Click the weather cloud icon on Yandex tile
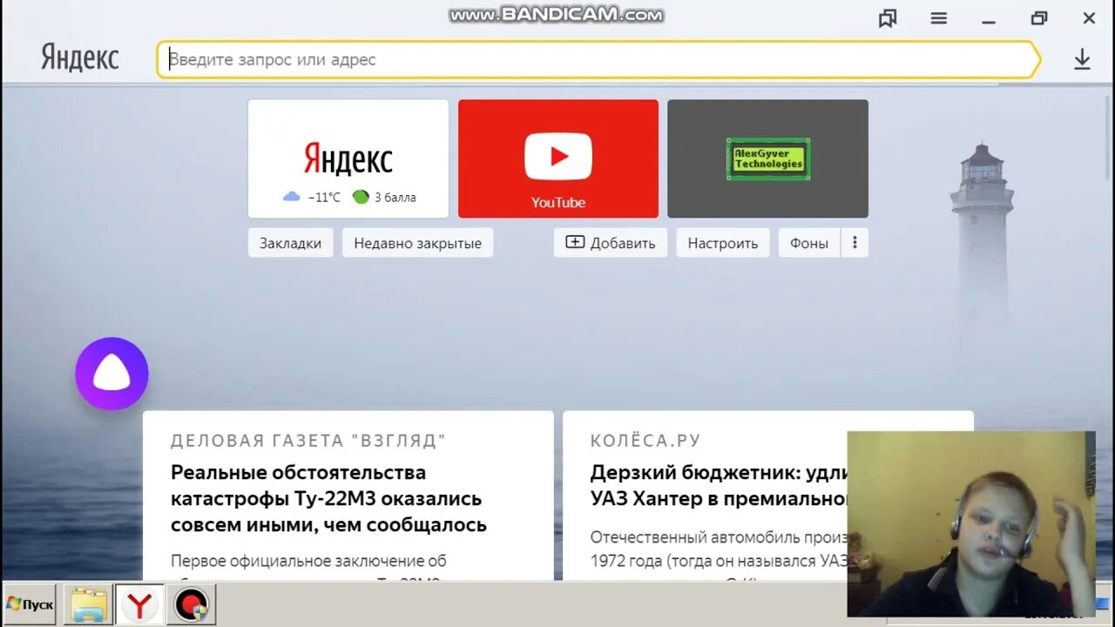This screenshot has width=1115, height=627. [292, 197]
